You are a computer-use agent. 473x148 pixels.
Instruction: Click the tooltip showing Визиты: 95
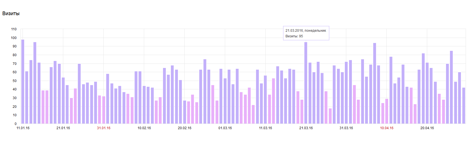click(x=306, y=33)
